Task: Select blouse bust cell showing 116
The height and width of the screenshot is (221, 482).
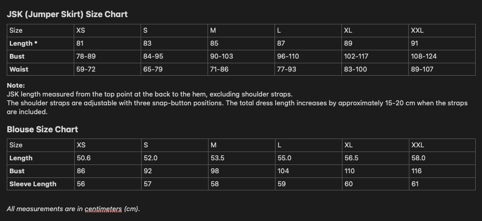Action: click(x=416, y=171)
